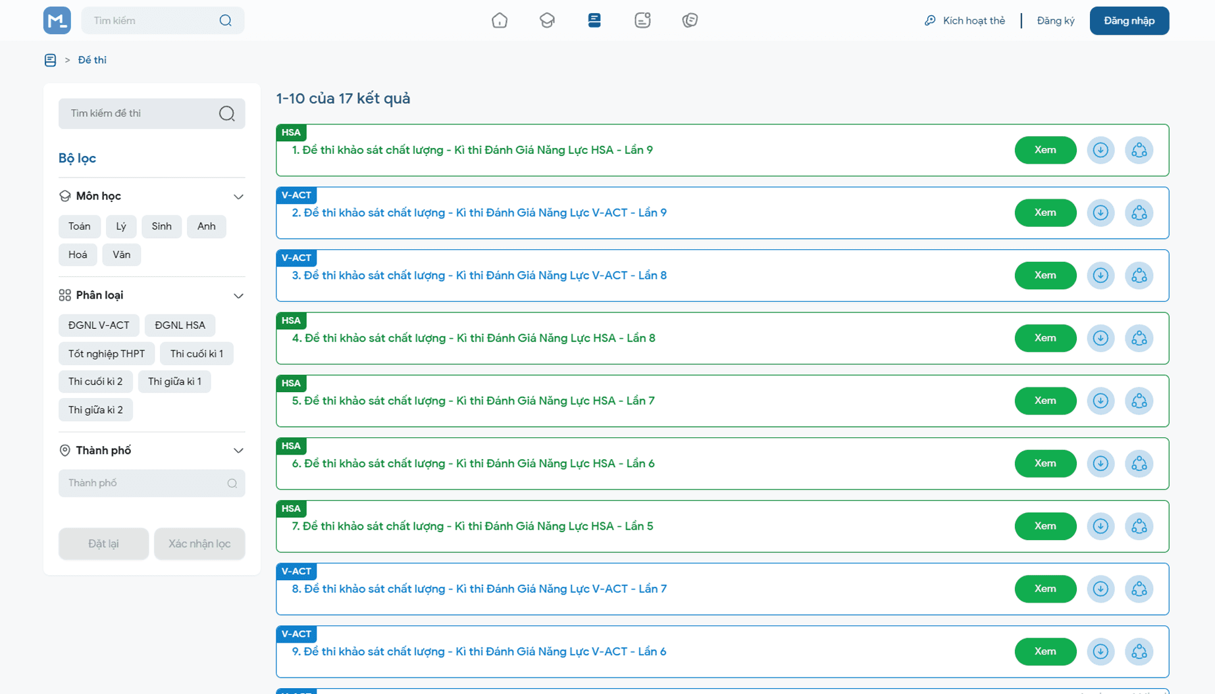1215x694 pixels.
Task: Download exam 1 HSA Lần 9
Action: pos(1100,150)
